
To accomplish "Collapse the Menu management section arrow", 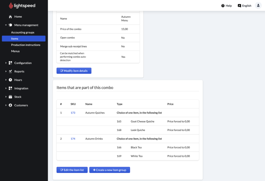I will click(6, 25).
